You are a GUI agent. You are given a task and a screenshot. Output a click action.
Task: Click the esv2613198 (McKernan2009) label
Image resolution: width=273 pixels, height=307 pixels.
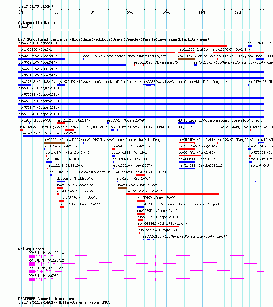tap(157, 62)
